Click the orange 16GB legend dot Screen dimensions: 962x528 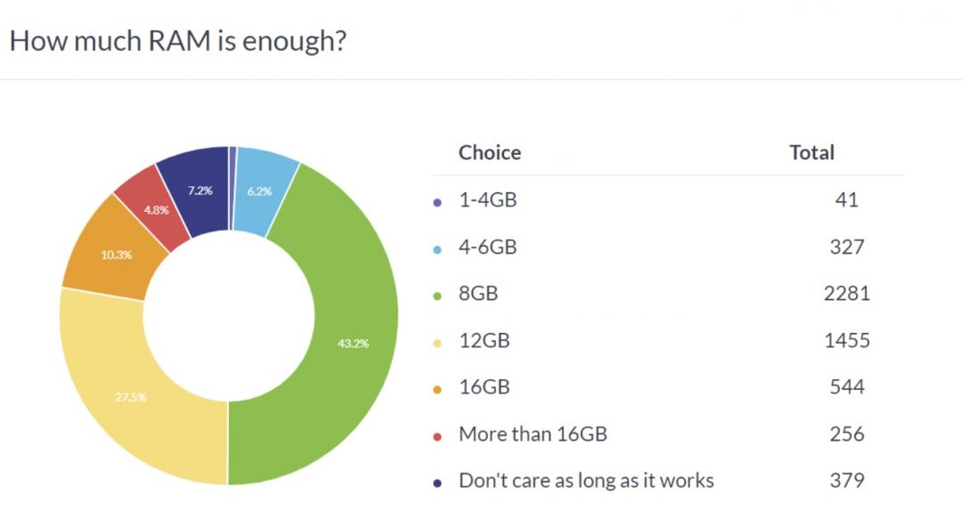coord(436,389)
